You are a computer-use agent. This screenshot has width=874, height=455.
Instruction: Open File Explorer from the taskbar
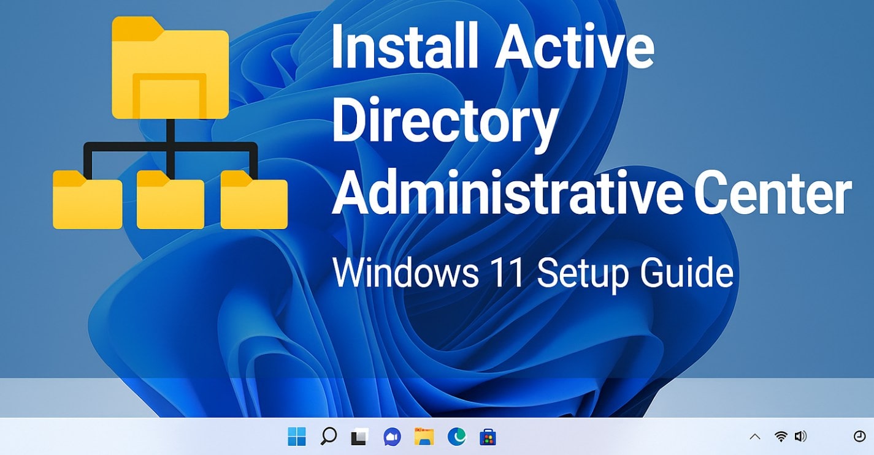coord(423,437)
